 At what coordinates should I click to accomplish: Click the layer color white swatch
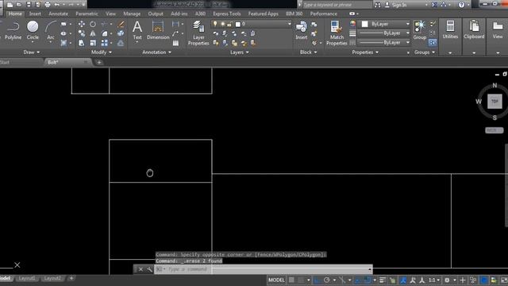click(x=238, y=24)
